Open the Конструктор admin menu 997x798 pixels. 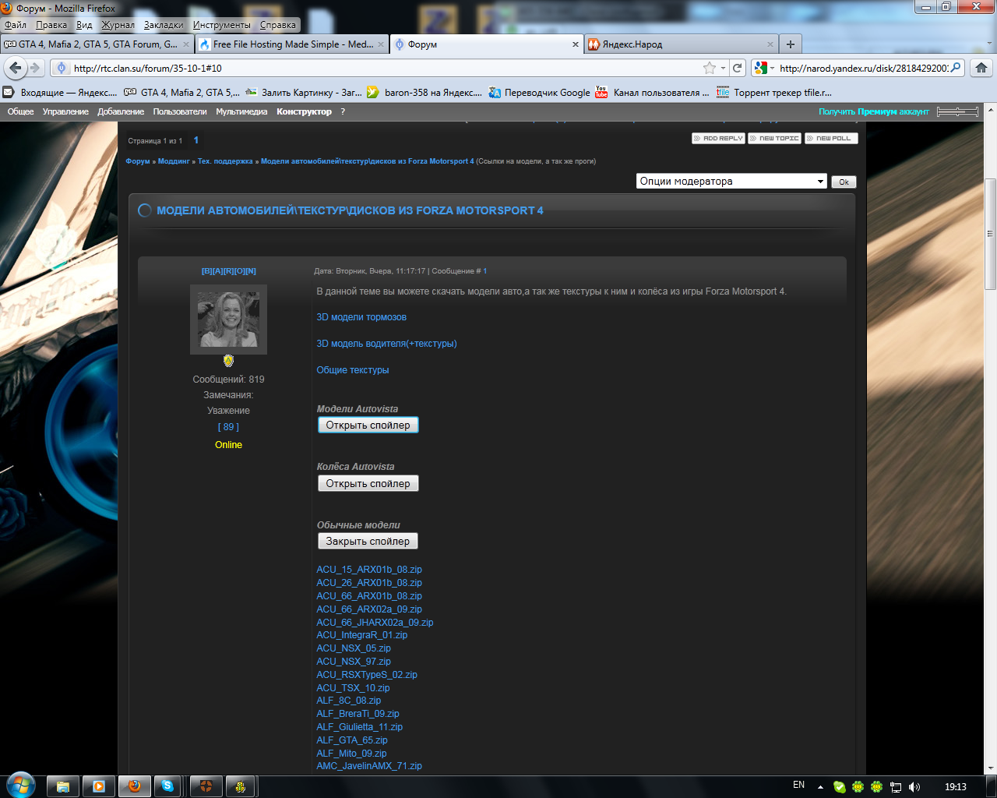tap(304, 111)
